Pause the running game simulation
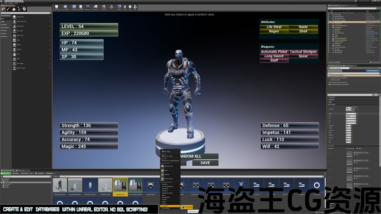381x214 pixels. click(125, 7)
